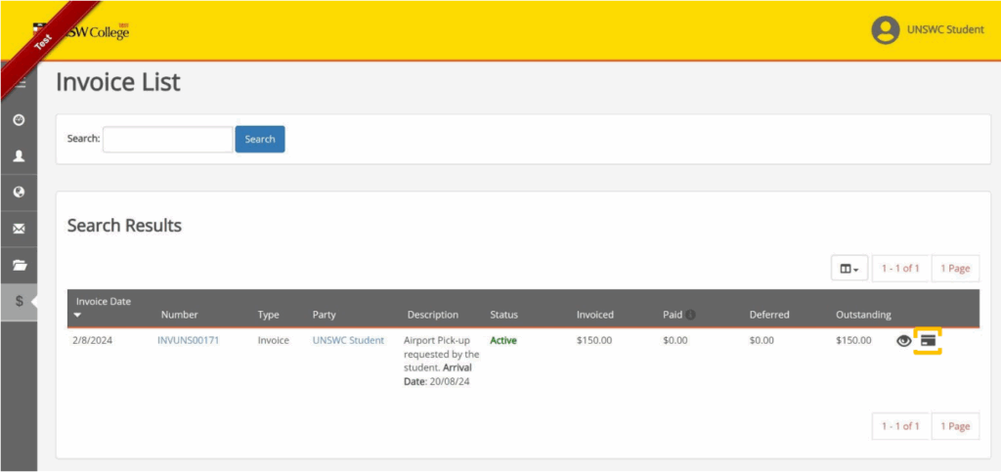The width and height of the screenshot is (1001, 472).
Task: Click the credit card pay invoice icon
Action: click(x=928, y=341)
